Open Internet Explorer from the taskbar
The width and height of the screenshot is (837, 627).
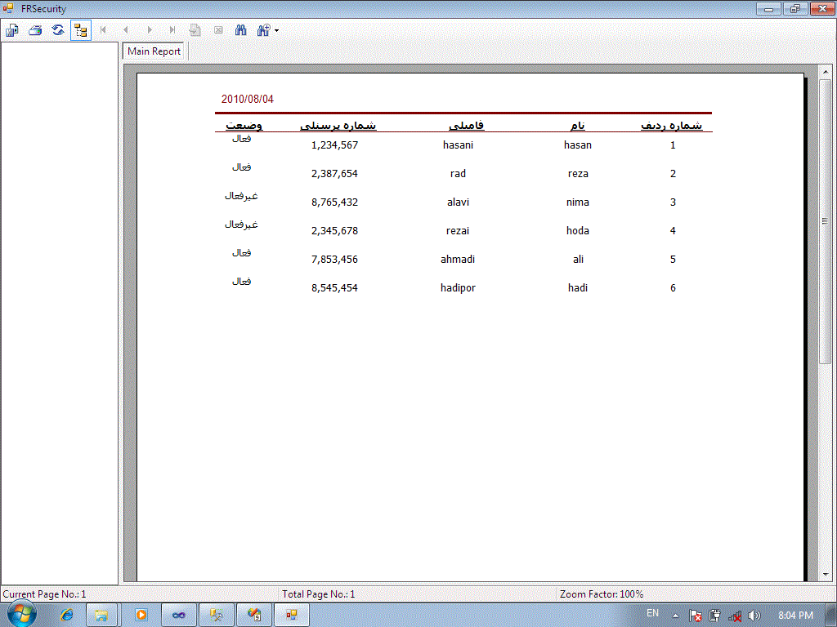coord(66,614)
